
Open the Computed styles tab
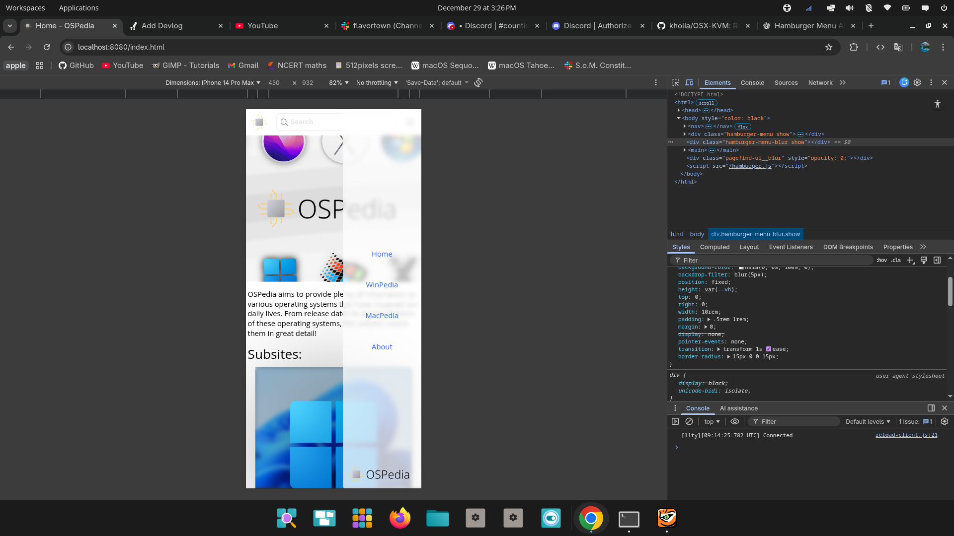pos(715,247)
